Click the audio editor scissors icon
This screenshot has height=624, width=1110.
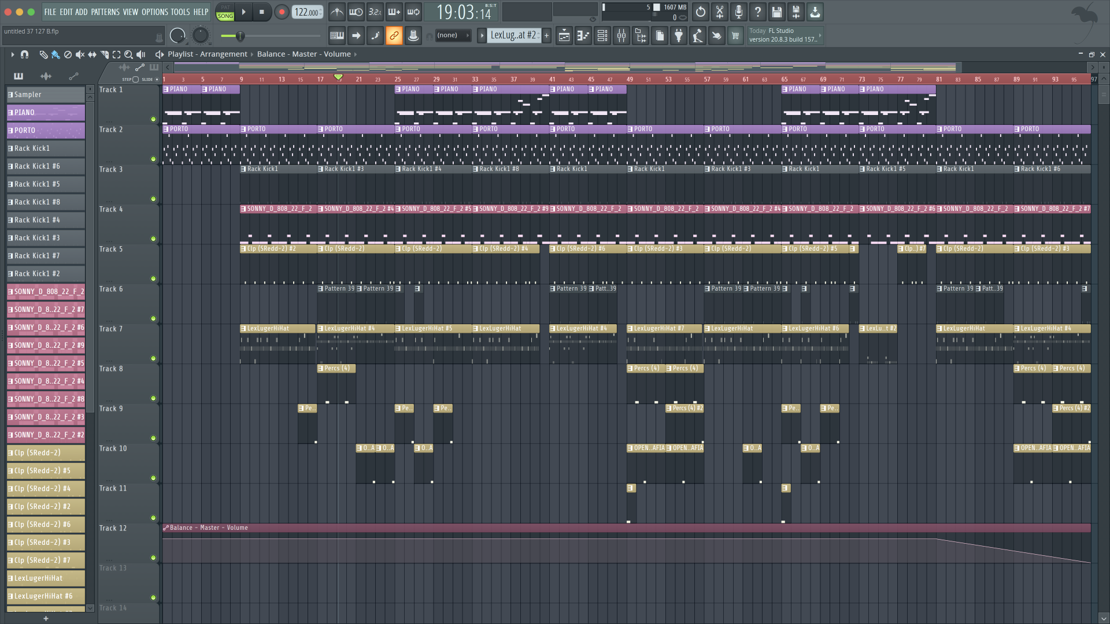click(x=720, y=12)
